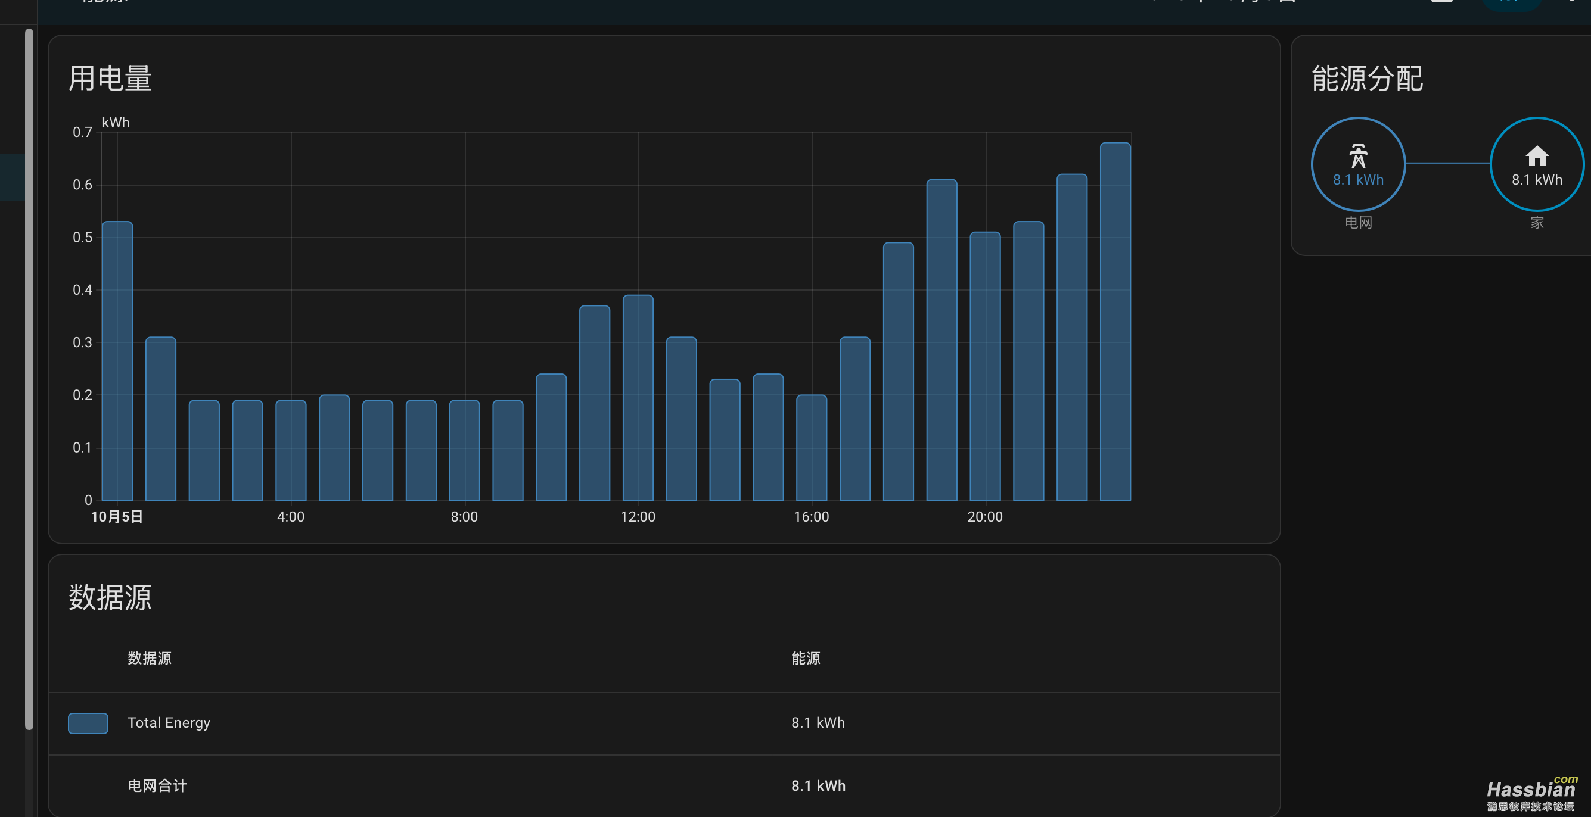
Task: Click the bar just before 20:00
Action: [x=941, y=339]
